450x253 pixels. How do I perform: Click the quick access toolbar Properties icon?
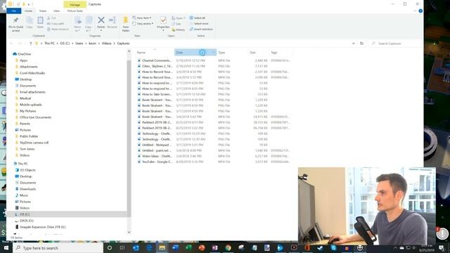coord(18,4)
